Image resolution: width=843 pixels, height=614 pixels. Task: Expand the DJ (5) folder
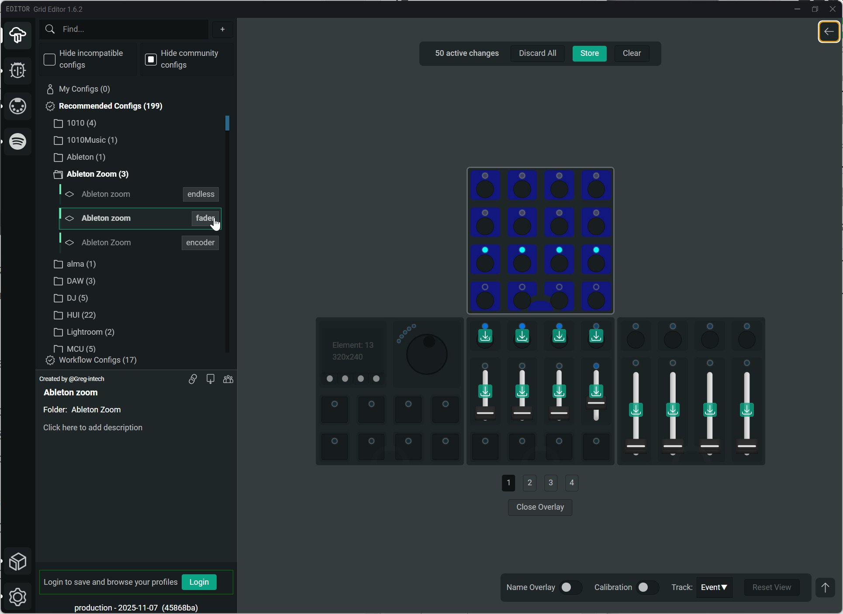[77, 298]
